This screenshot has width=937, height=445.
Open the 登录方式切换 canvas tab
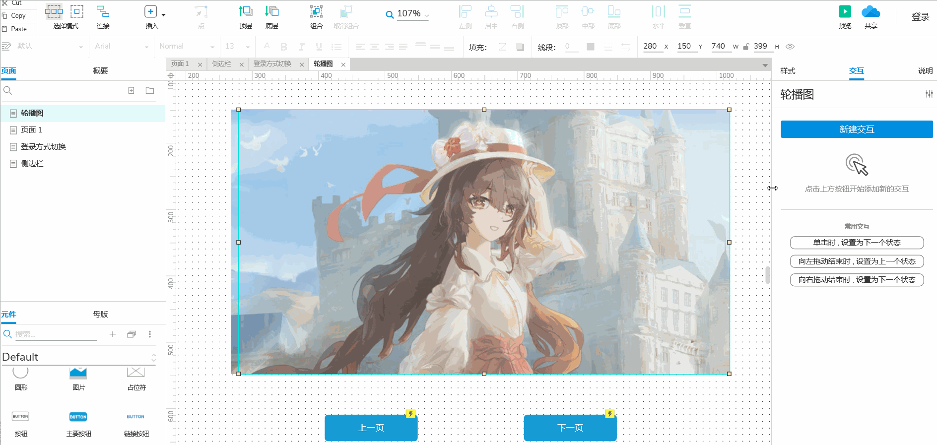272,64
